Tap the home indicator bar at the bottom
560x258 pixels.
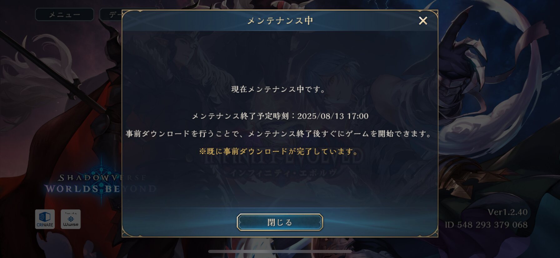coord(280,251)
